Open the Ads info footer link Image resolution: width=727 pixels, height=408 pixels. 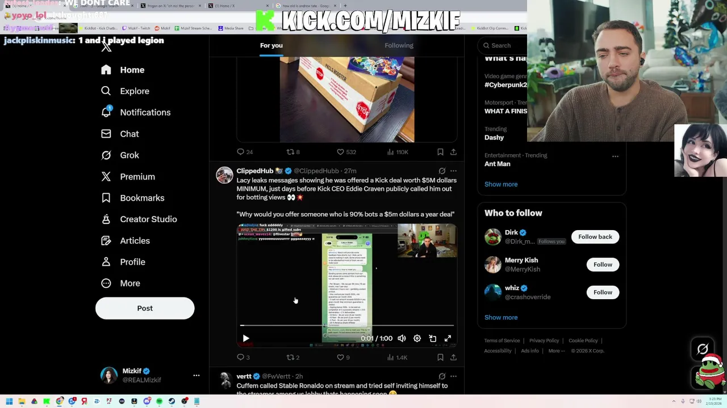[x=530, y=351]
